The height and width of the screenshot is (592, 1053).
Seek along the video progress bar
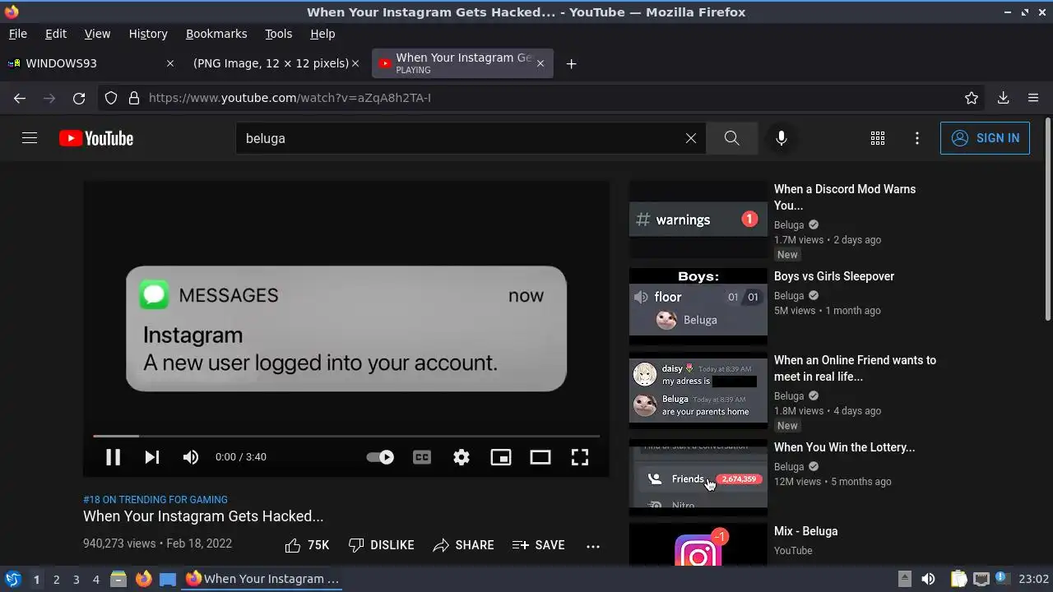tap(346, 436)
